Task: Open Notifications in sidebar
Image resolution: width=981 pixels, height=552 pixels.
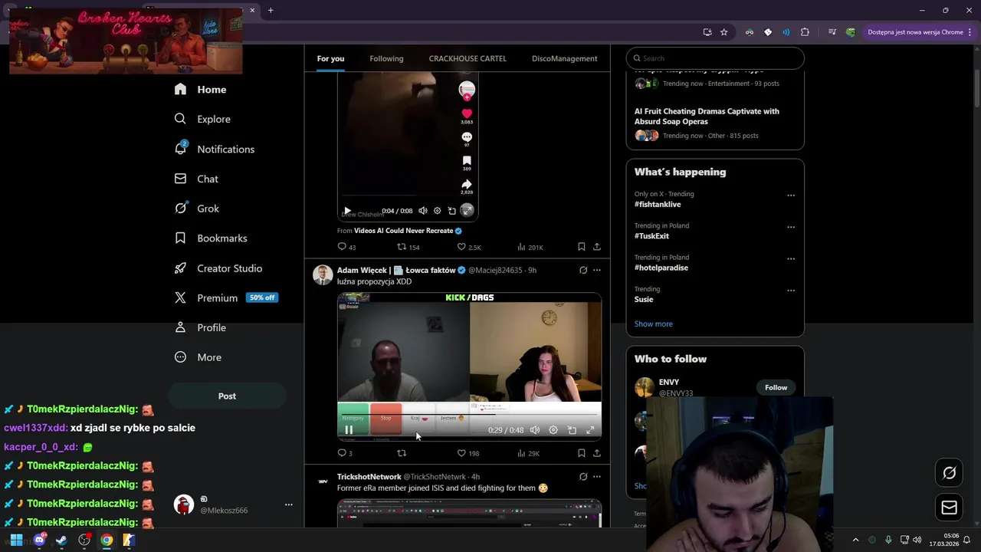Action: coord(214,149)
